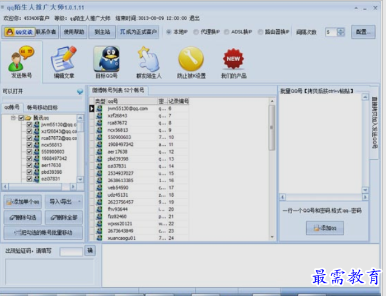This screenshot has width=386, height=296.
Task: Collapse the 腾讯qq tree node
Action: (x=13, y=118)
